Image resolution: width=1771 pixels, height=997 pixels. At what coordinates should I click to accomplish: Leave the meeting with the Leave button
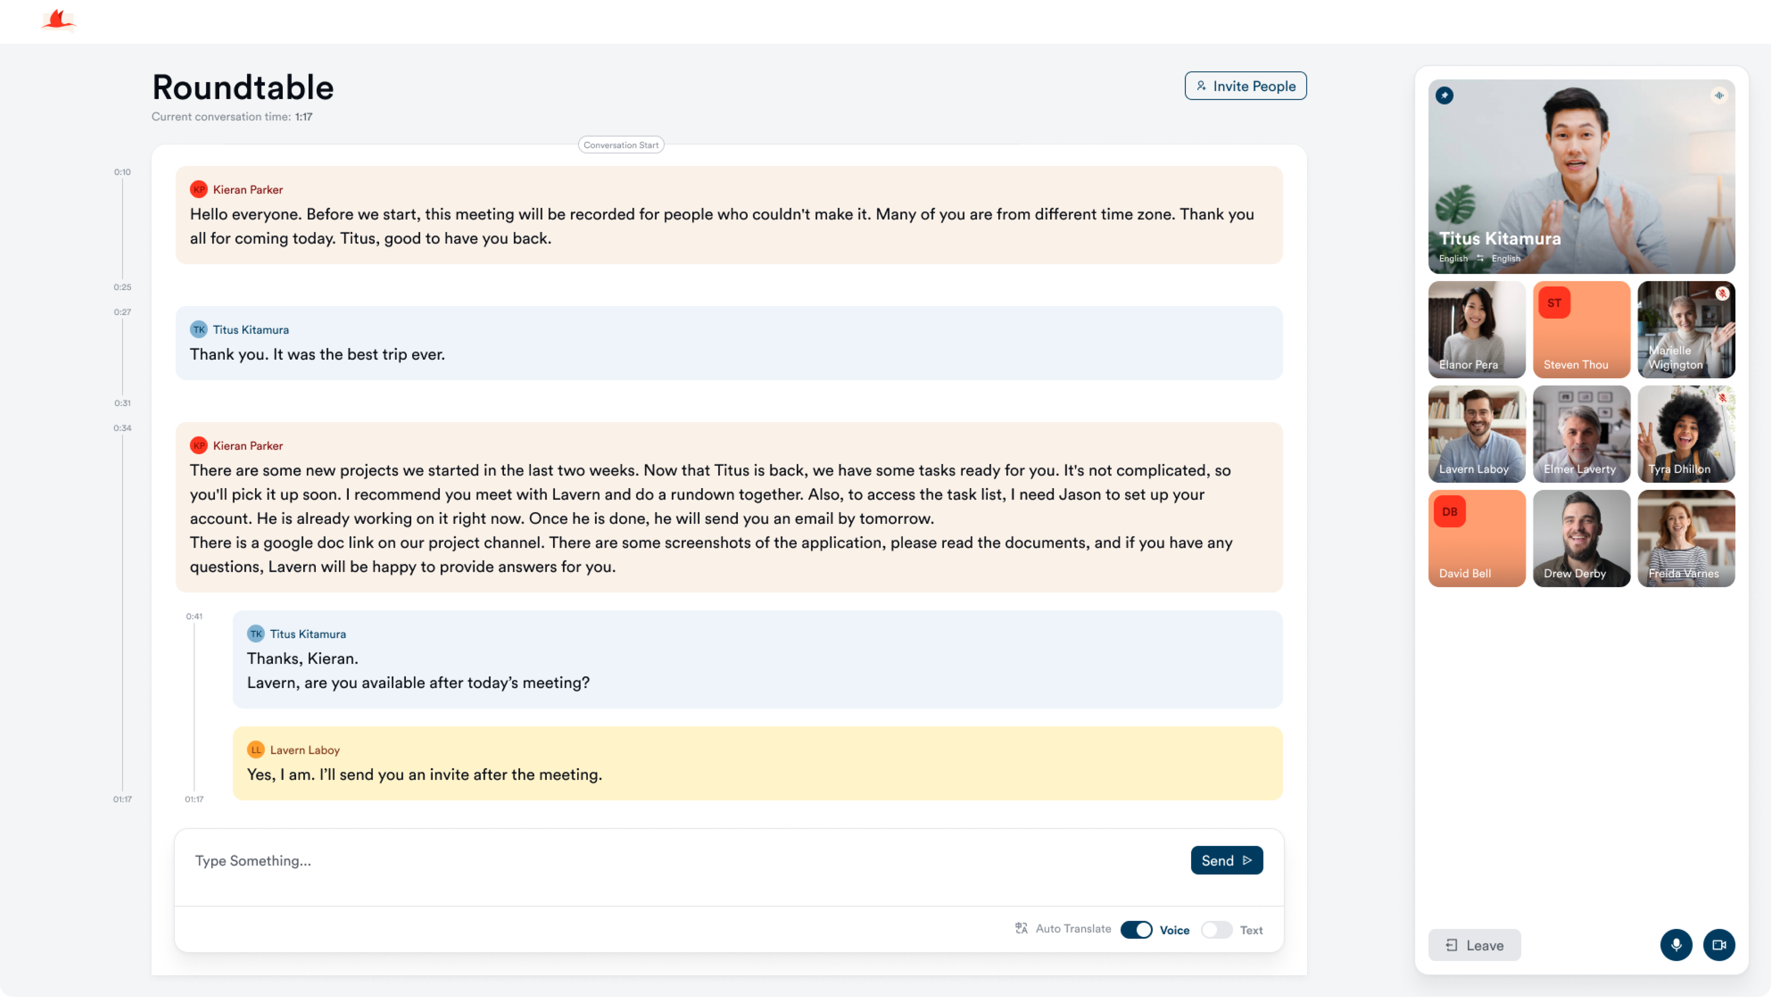pyautogui.click(x=1474, y=945)
